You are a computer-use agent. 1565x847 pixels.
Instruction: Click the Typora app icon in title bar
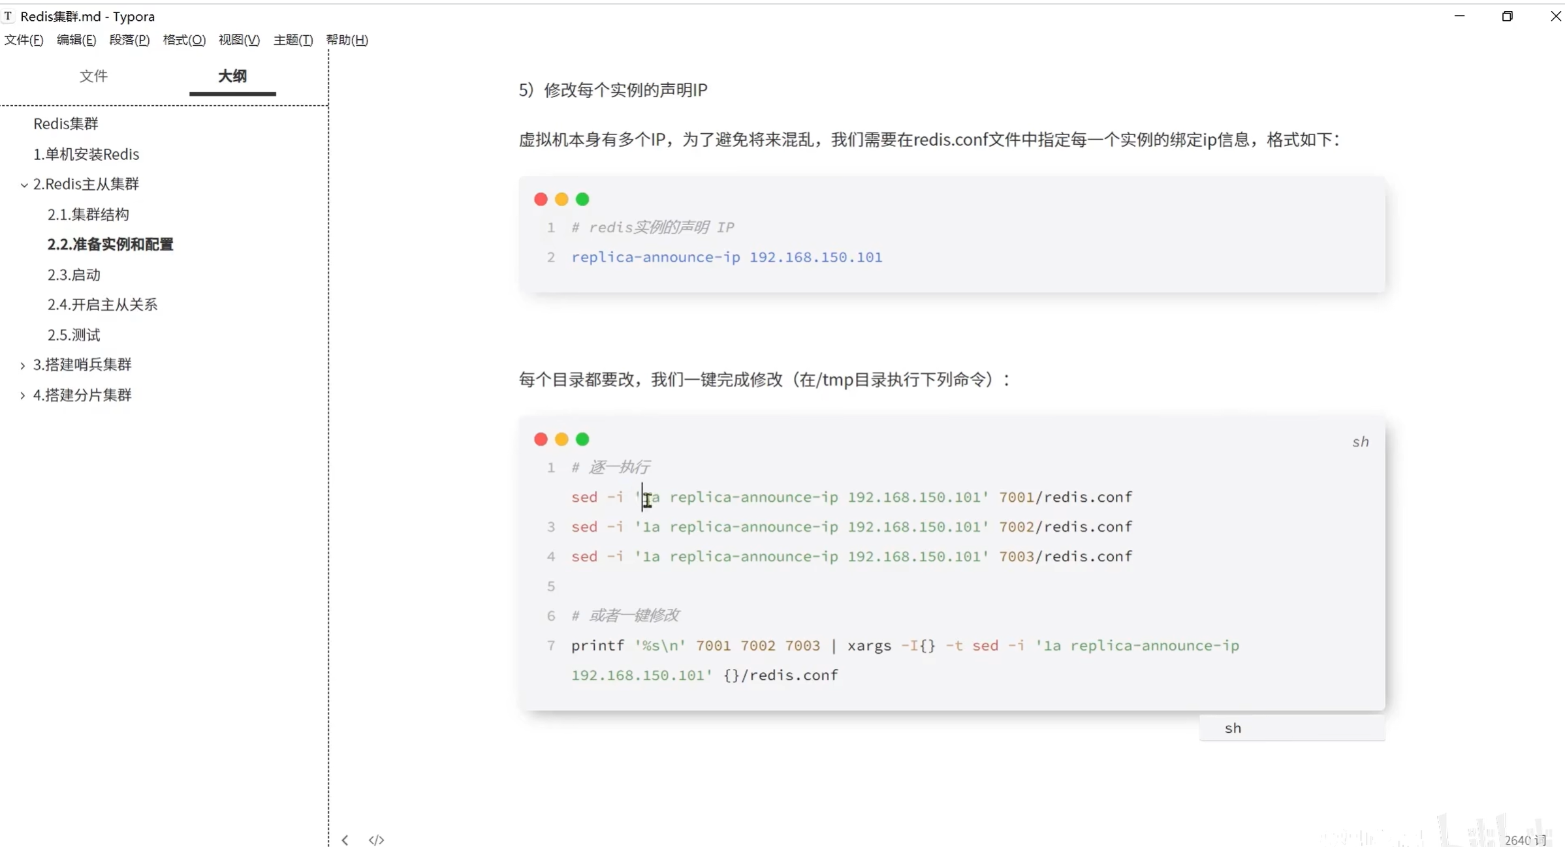click(8, 16)
